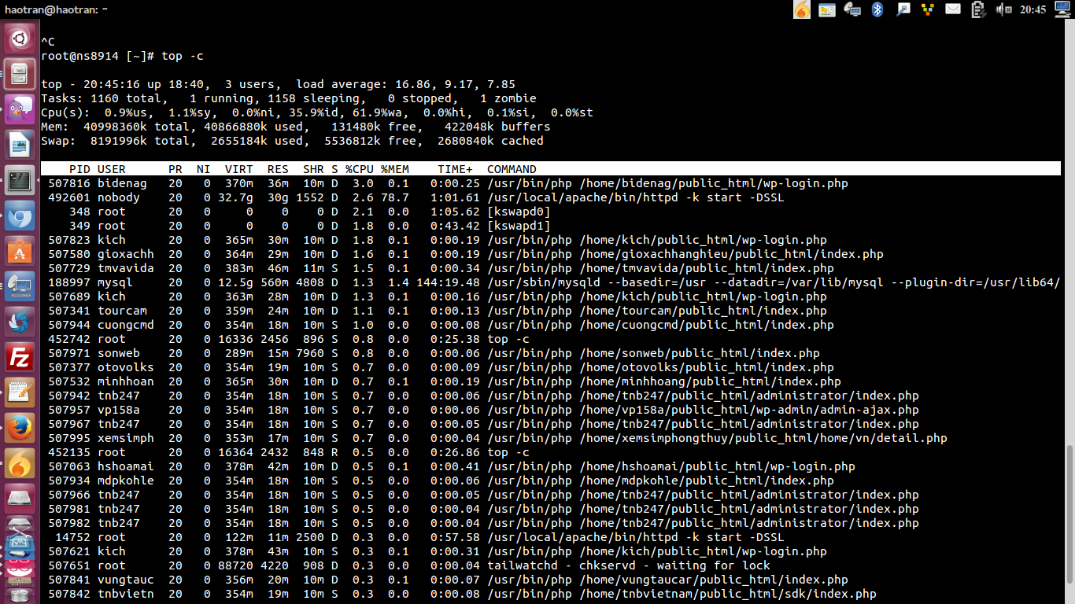Open Firefox from the launcher
Viewport: 1075px width, 604px height.
pos(20,428)
